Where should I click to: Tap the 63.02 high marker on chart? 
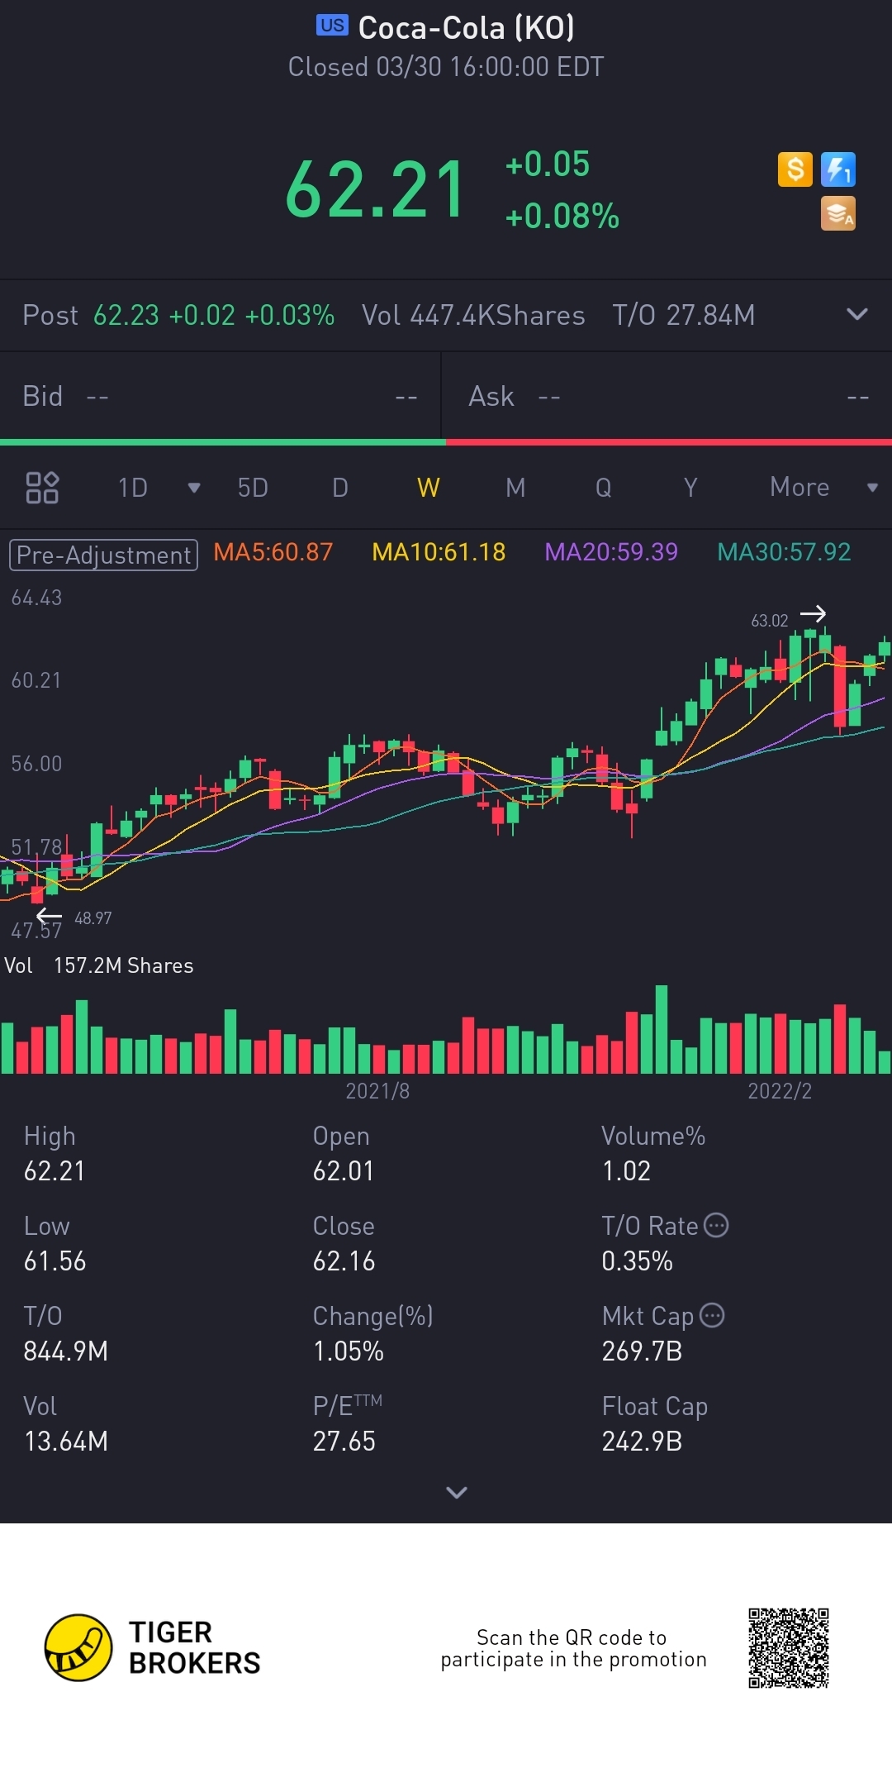(770, 620)
